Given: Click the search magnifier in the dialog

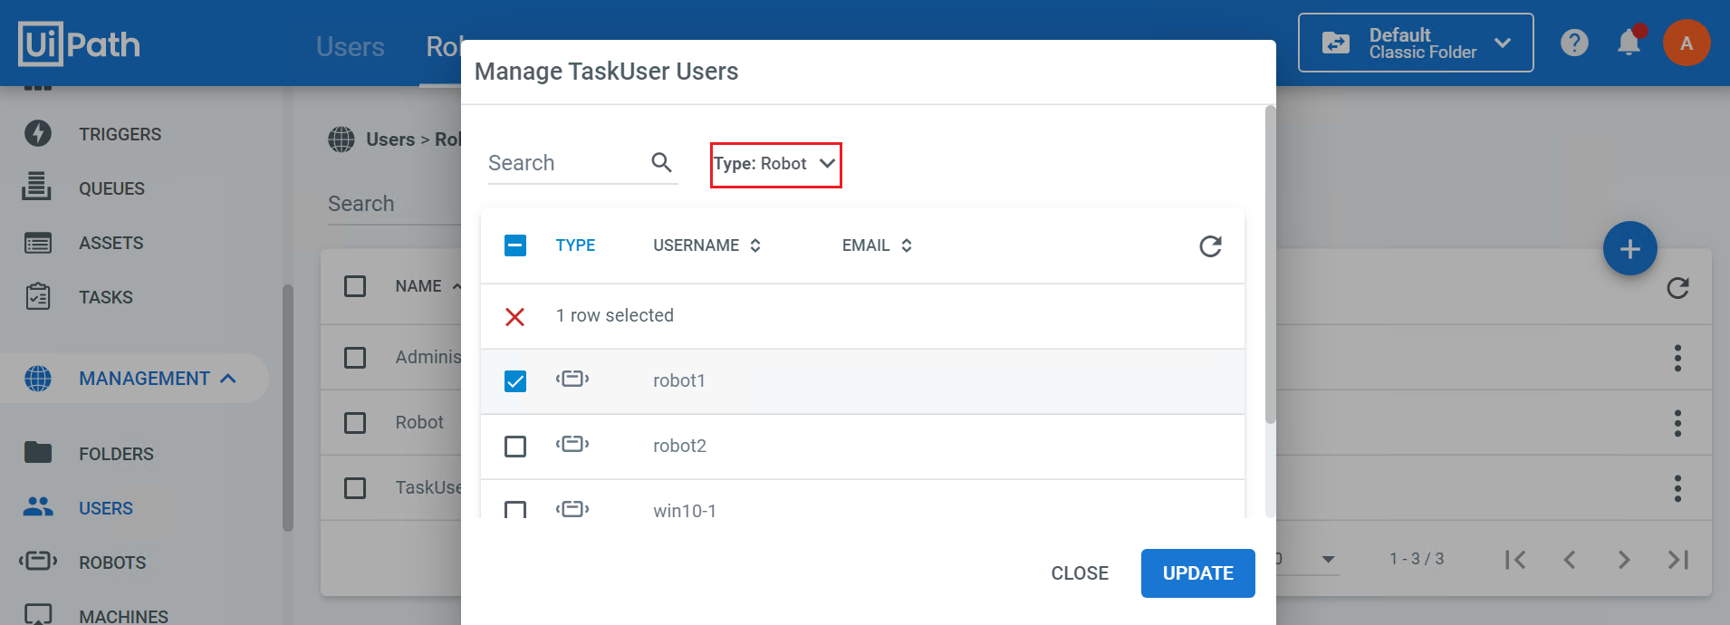Looking at the screenshot, I should (x=662, y=162).
